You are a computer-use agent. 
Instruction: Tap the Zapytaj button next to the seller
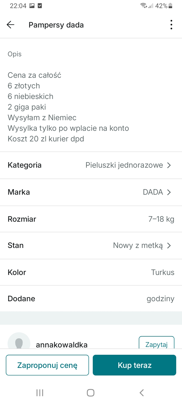[x=156, y=344]
